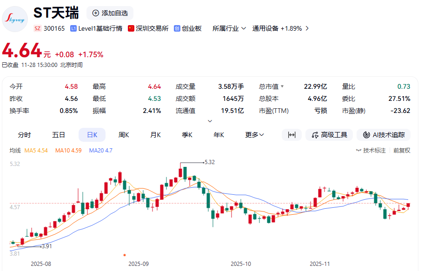Click the 创业板 badge icon
This screenshot has height=271, width=424.
pyautogui.click(x=177, y=28)
